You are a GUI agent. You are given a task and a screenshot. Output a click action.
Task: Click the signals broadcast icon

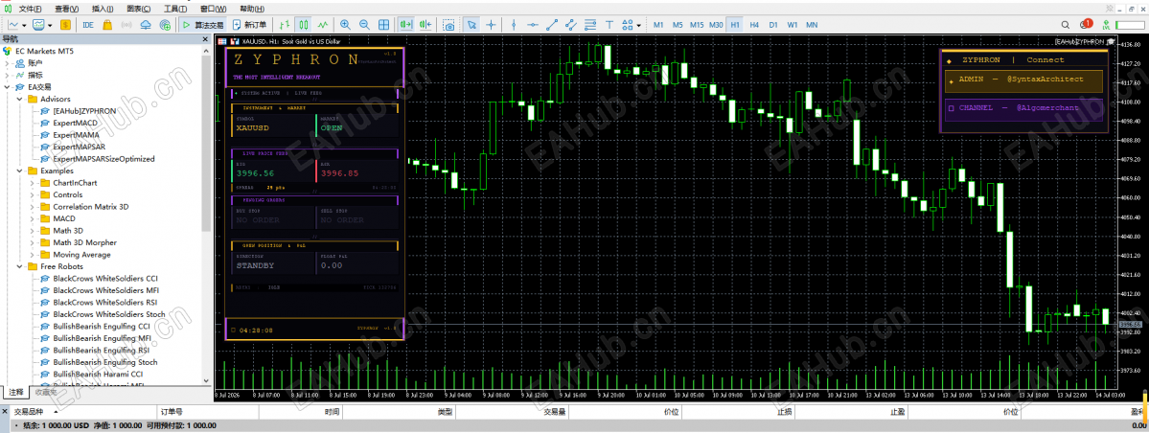pos(126,24)
